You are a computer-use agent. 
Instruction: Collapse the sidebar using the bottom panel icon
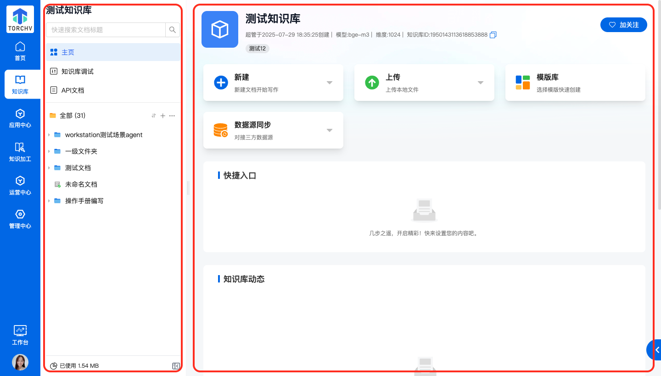tap(175, 366)
